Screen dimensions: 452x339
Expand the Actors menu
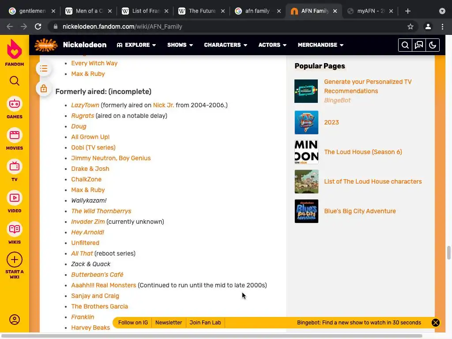[x=272, y=45]
